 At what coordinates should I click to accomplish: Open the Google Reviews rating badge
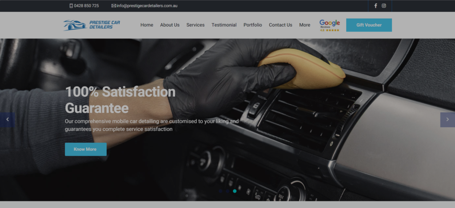[329, 25]
